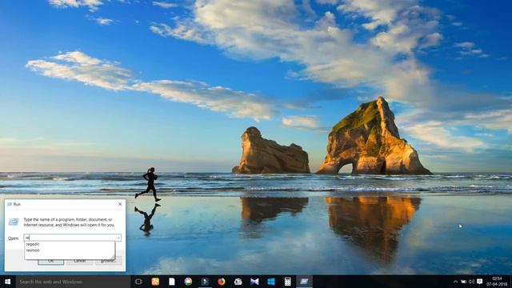Open the network tray icon
The height and width of the screenshot is (288, 512).
coord(464,282)
